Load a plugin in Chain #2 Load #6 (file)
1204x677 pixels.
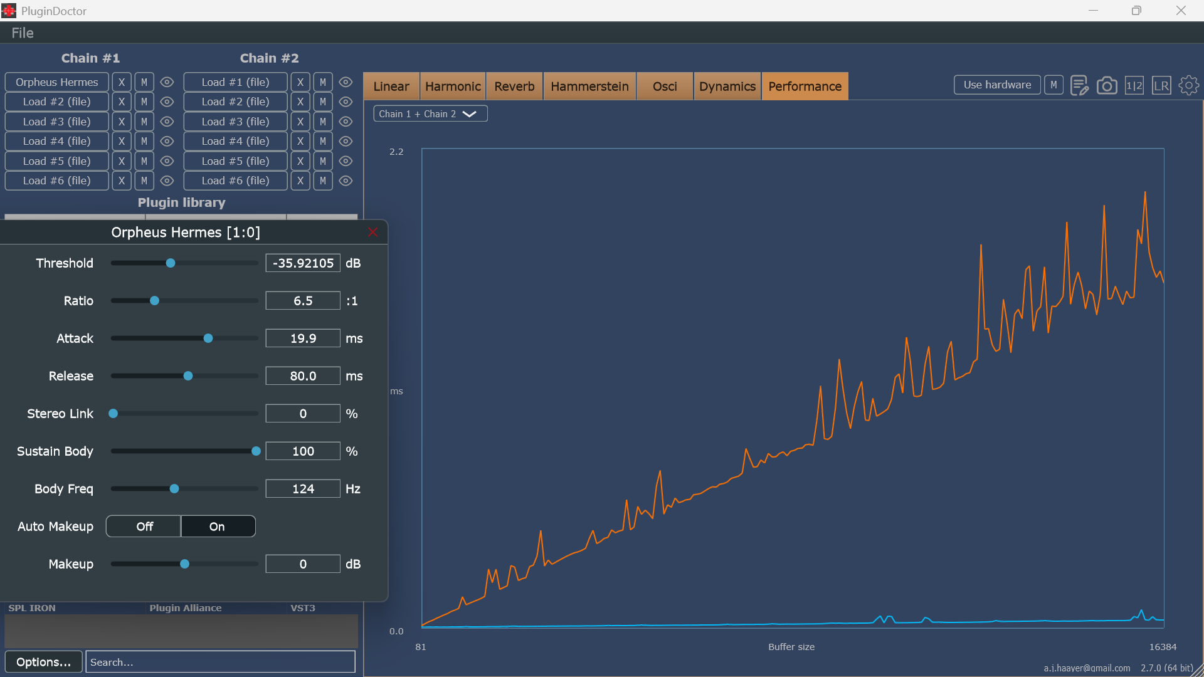click(236, 181)
